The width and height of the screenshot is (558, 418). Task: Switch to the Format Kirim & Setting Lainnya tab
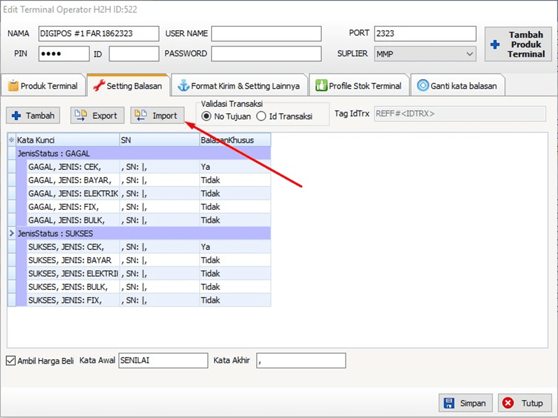tap(239, 86)
